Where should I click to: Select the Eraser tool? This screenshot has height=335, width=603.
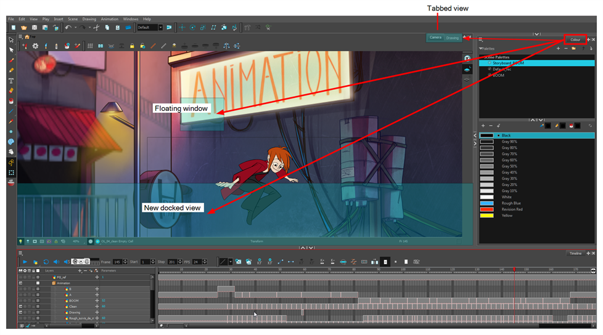pos(11,91)
